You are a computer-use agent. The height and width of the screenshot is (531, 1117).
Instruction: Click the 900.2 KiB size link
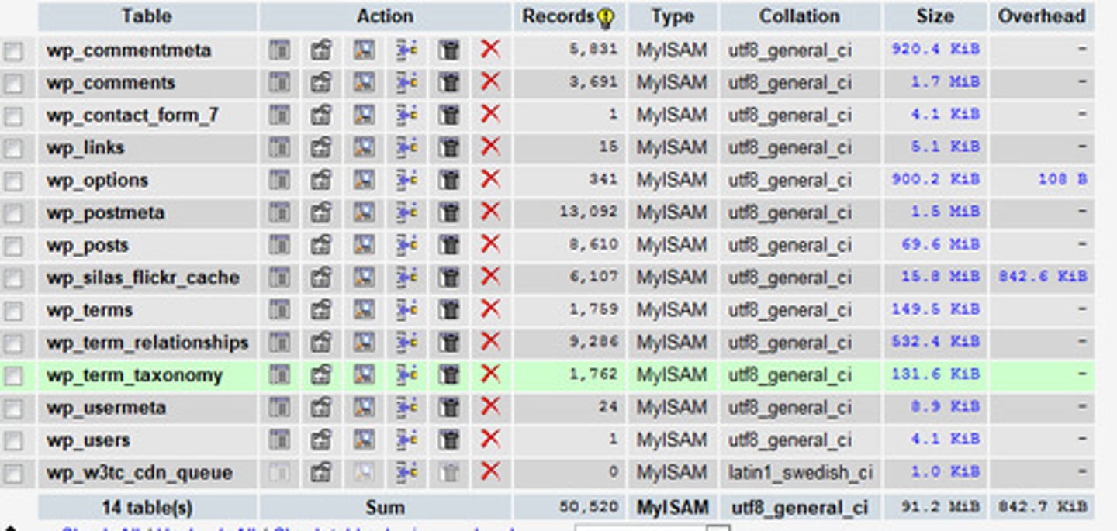tap(935, 180)
